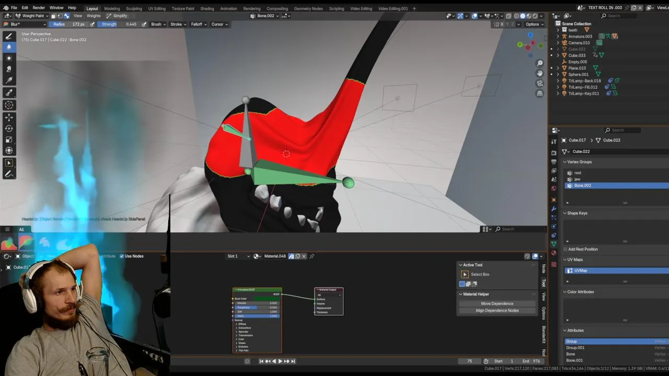Expand the Armature.003 outliner item
The image size is (669, 376).
point(558,37)
